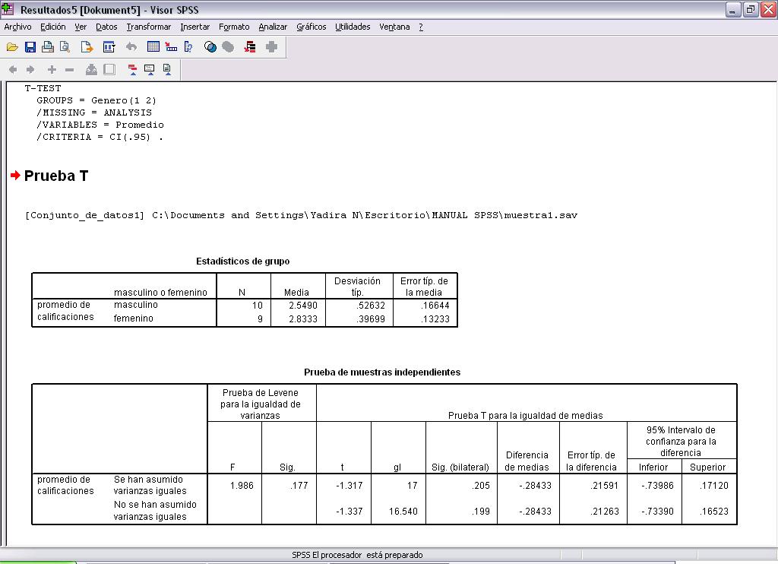The width and height of the screenshot is (778, 564).
Task: Click the blue overlapping circles icon
Action: [x=210, y=47]
